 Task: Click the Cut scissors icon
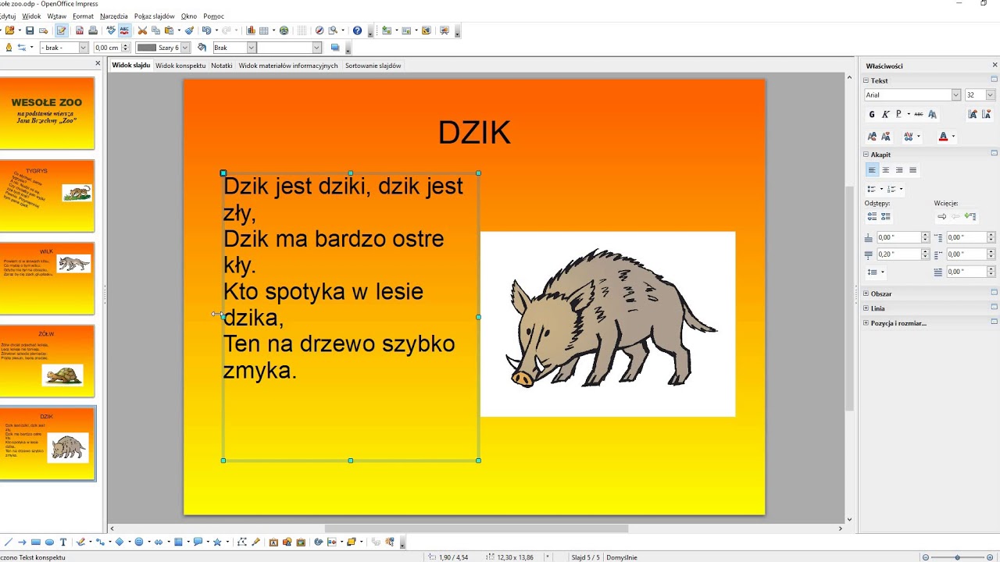142,30
